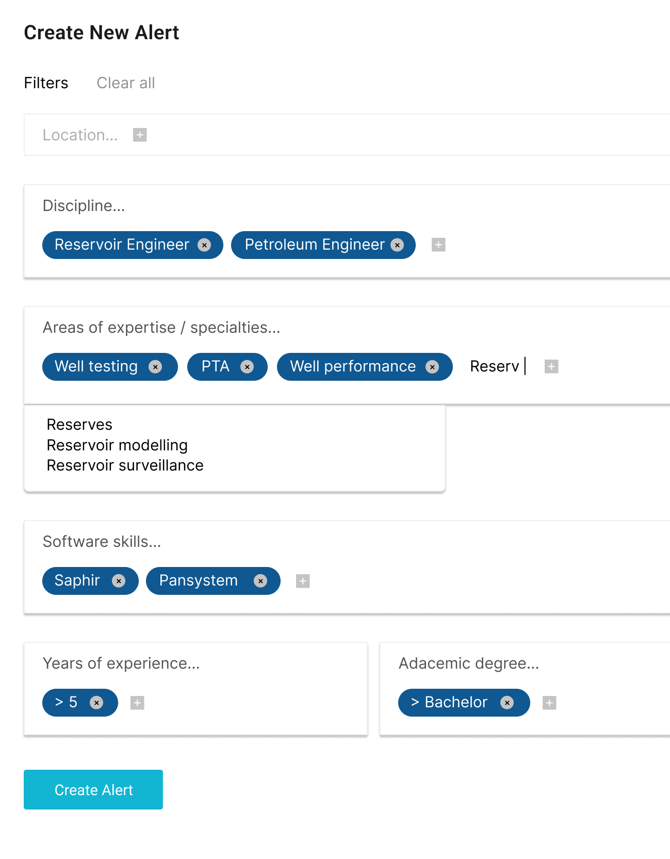Select Reserves from the suggestion list
This screenshot has width=670, height=859.
pos(79,425)
